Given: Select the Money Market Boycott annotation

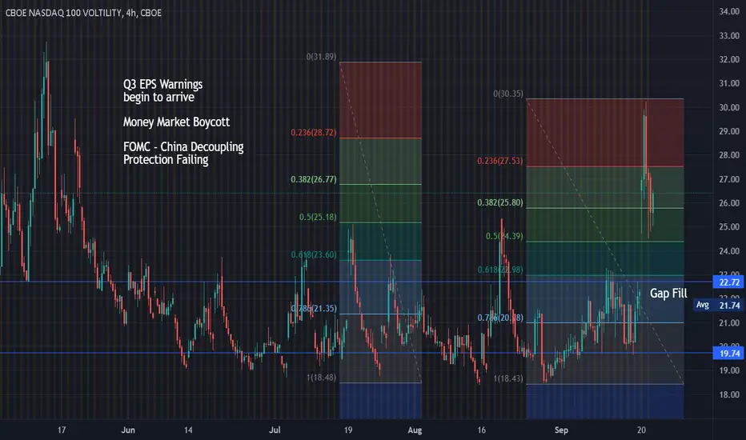Looking at the screenshot, I should click(x=177, y=122).
